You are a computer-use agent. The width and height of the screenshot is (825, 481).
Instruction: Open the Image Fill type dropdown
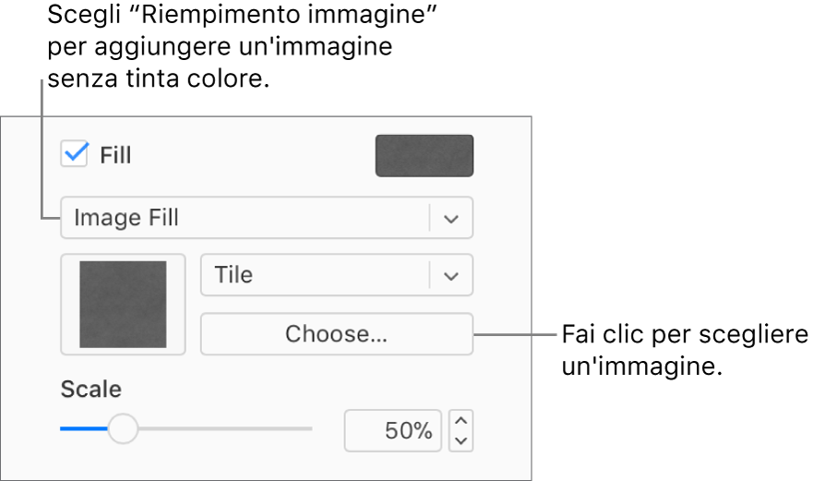[x=267, y=218]
